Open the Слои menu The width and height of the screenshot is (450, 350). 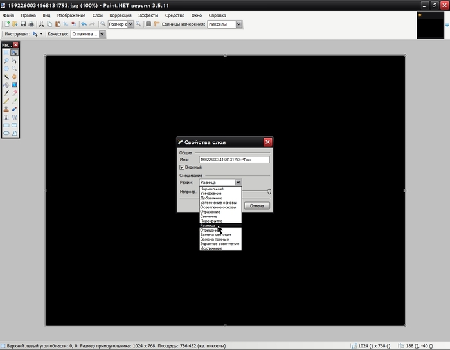(x=97, y=14)
